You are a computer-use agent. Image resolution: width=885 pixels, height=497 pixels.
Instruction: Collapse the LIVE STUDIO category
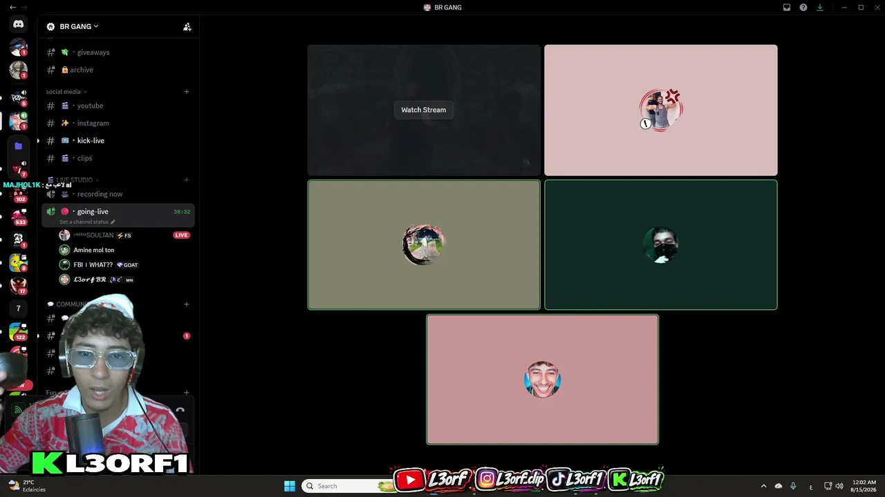[x=73, y=180]
